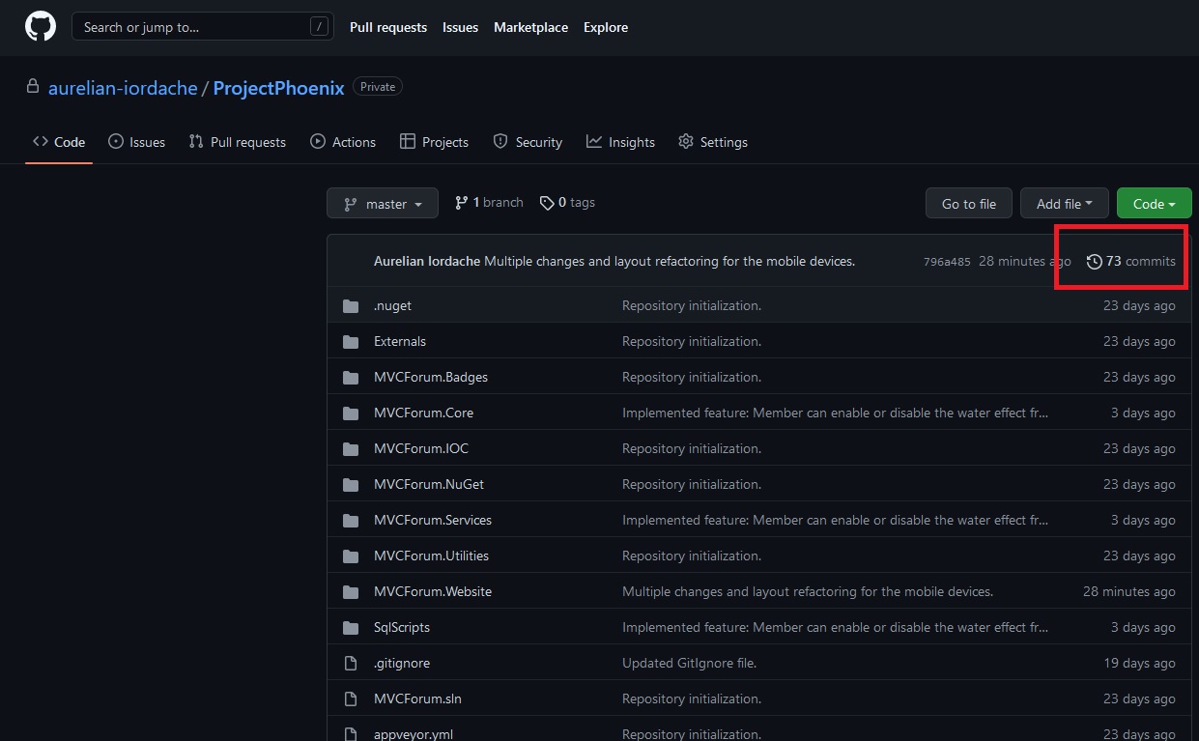Open the master branch selector dropdown

(x=383, y=204)
